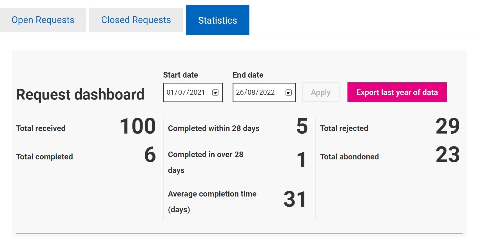Select the Start date label
The width and height of the screenshot is (477, 237).
click(x=180, y=75)
